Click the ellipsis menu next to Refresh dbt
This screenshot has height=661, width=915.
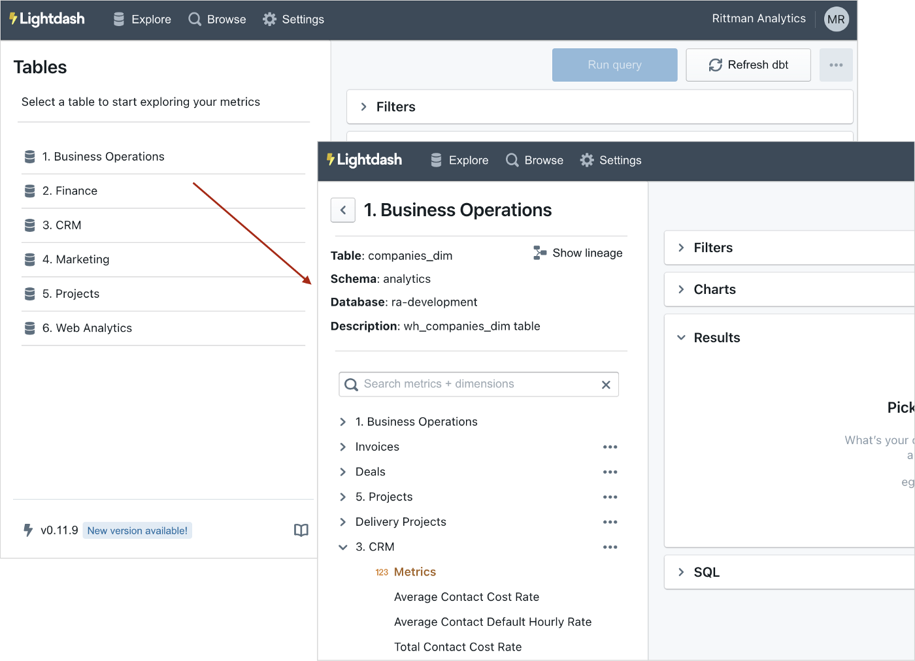(836, 65)
